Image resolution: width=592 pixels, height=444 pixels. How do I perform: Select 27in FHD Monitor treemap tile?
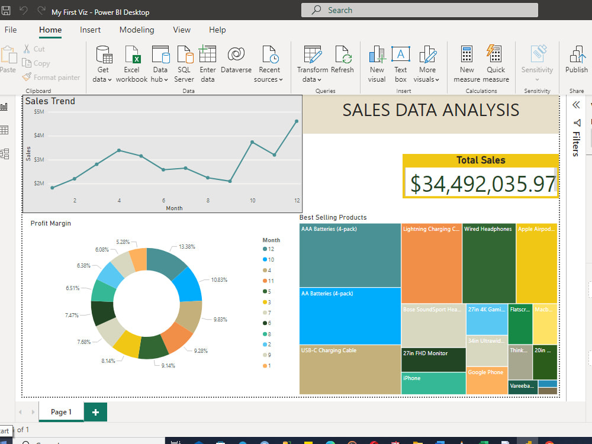click(433, 360)
